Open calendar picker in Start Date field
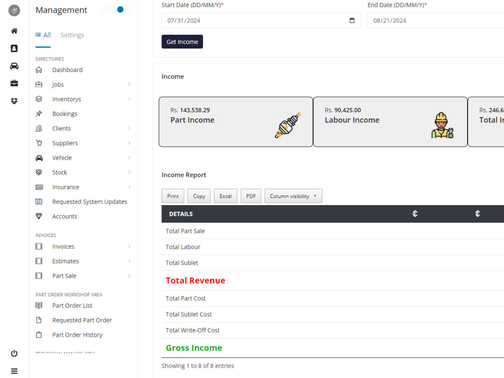The height and width of the screenshot is (378, 504). point(352,20)
